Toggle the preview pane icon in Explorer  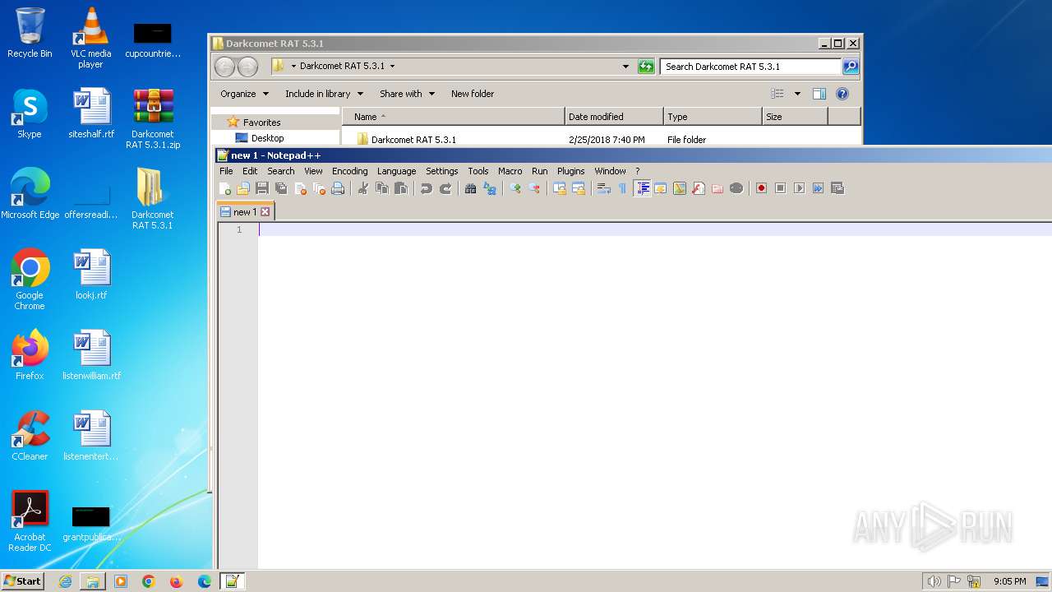(819, 94)
